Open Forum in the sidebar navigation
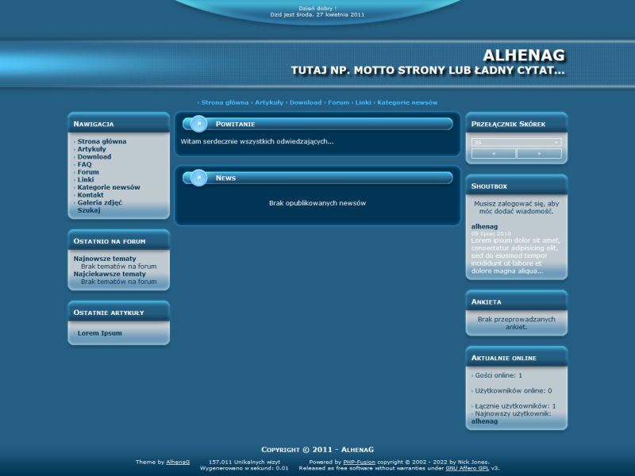The width and height of the screenshot is (635, 476). (x=88, y=172)
